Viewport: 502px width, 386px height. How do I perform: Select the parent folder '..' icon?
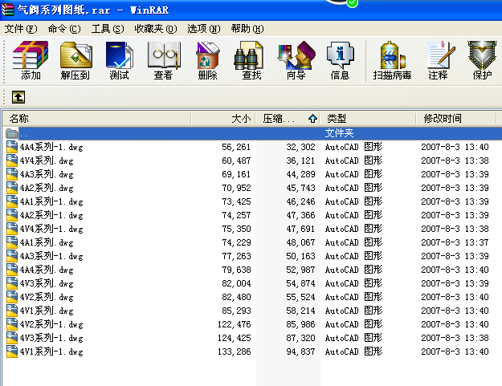(11, 133)
